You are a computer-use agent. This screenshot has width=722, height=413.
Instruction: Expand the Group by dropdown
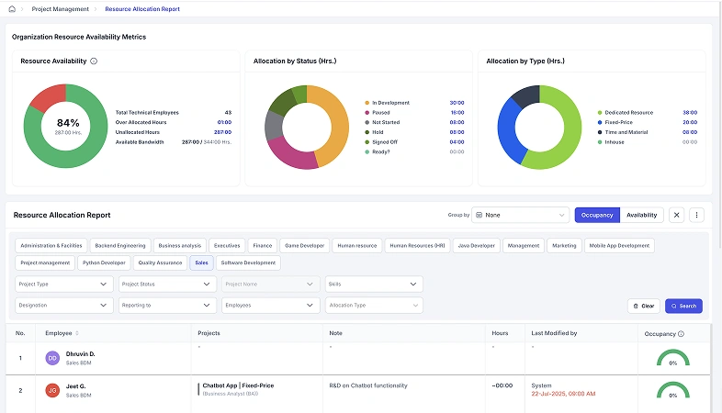pos(521,215)
